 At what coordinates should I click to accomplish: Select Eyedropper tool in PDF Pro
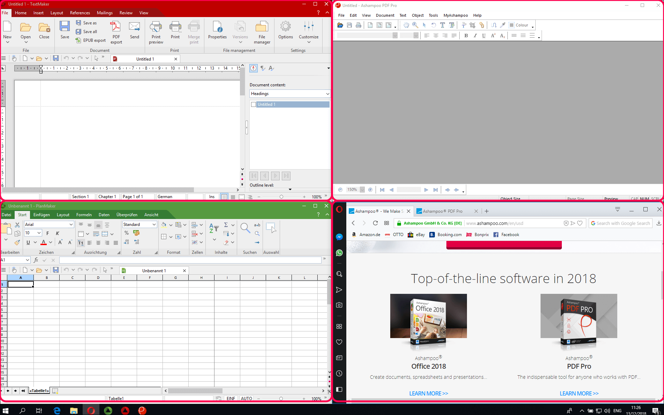click(503, 25)
